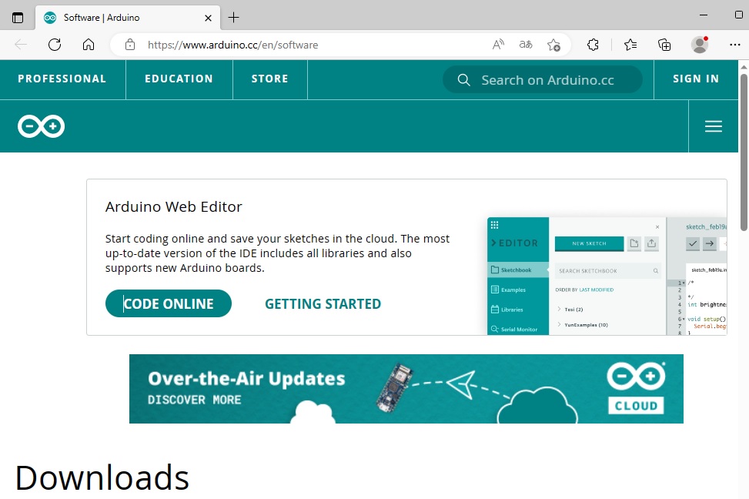Click SIGN IN at top right
This screenshot has height=499, width=749.
[696, 79]
